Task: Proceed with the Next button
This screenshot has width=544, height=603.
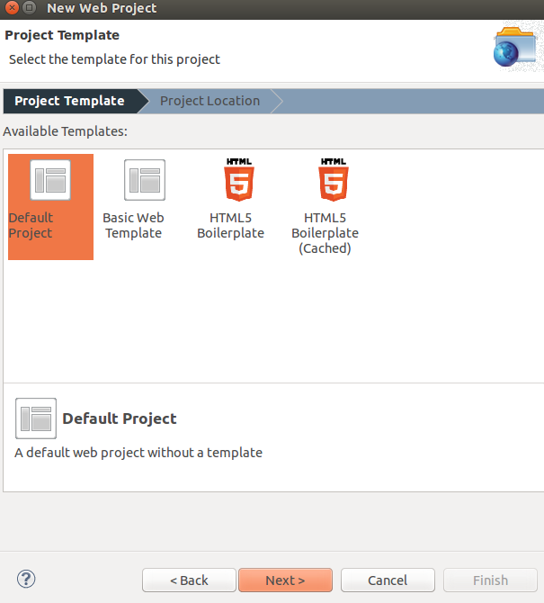Action: 285,580
